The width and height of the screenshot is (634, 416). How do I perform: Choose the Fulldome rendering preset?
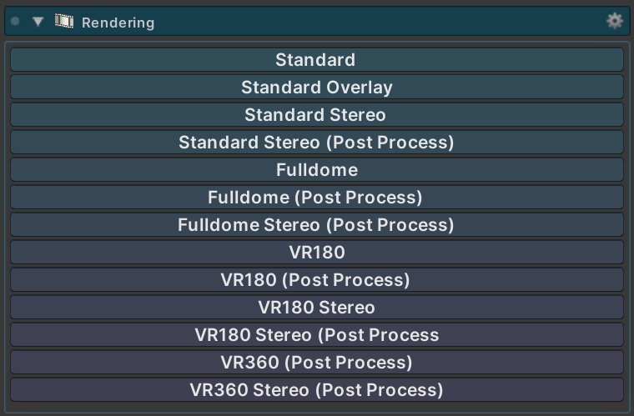pos(317,169)
